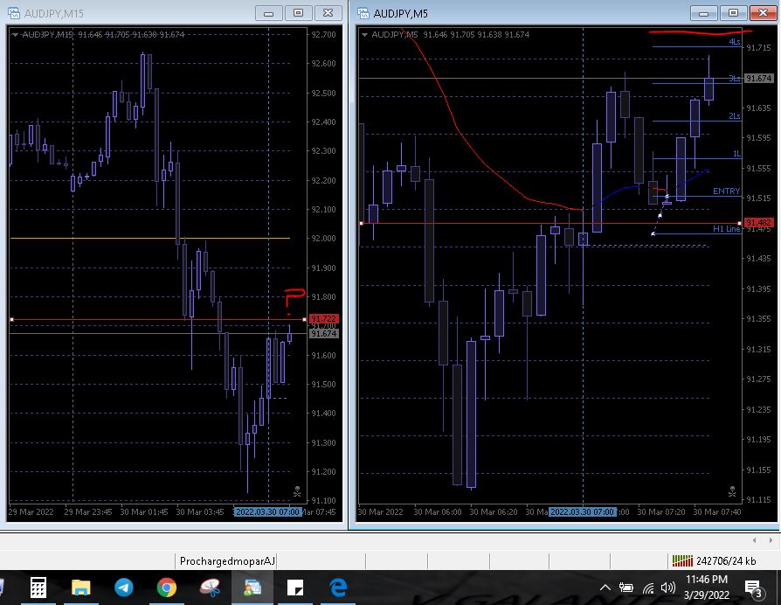Minimize the AUDJPY,M5 chart window
This screenshot has height=605, width=781.
(x=704, y=13)
